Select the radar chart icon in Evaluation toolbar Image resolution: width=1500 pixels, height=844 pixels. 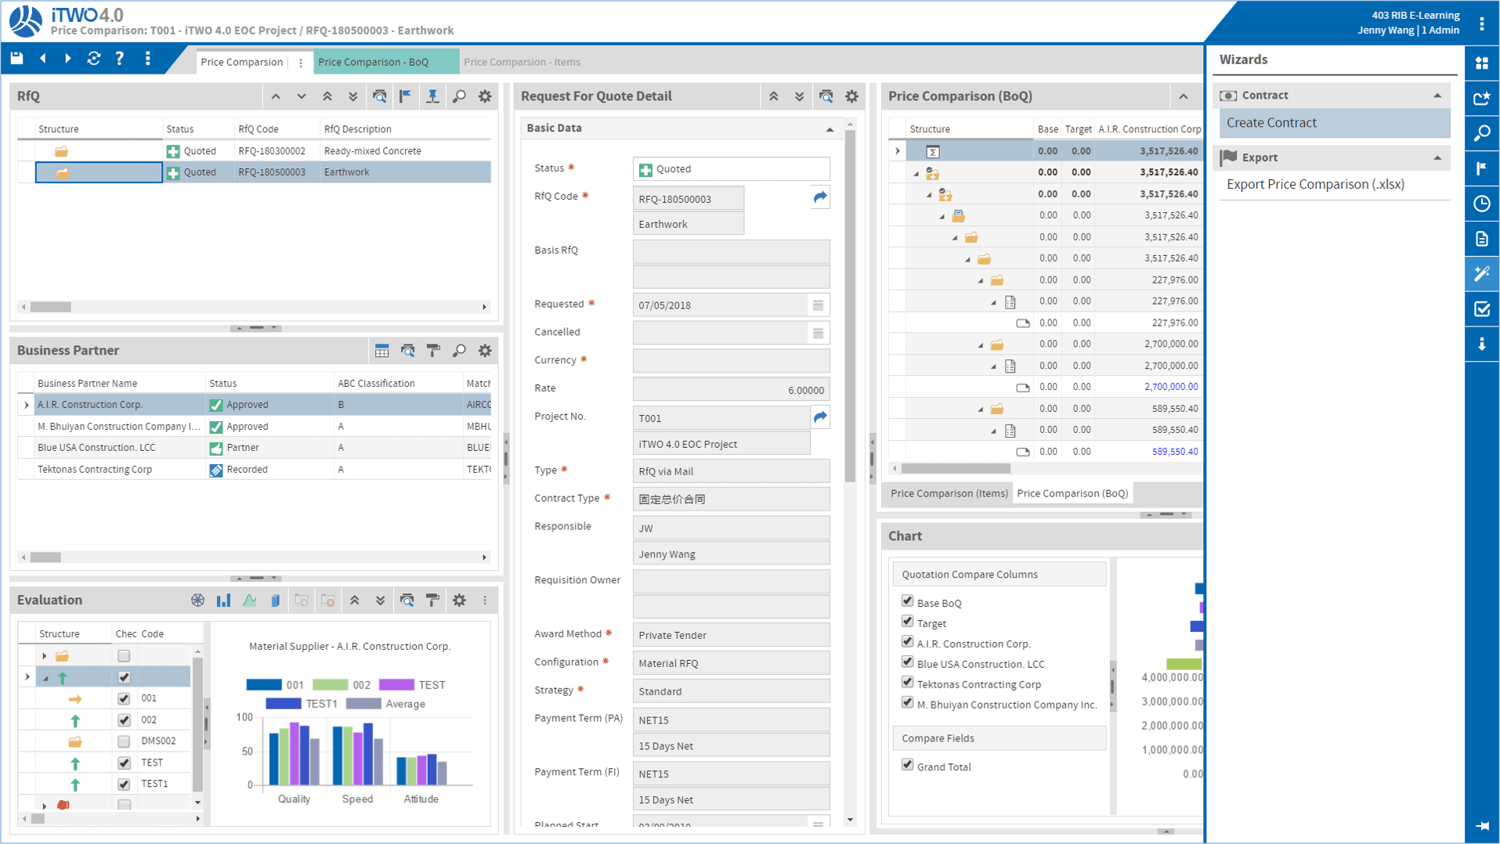tap(197, 600)
